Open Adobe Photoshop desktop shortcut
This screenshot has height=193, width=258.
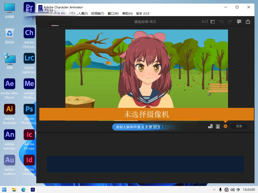(29, 114)
